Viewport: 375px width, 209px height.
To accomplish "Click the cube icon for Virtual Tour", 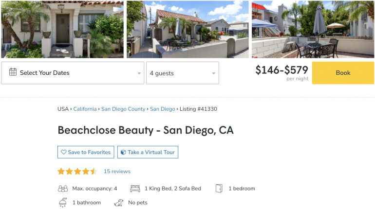I will [x=123, y=152].
